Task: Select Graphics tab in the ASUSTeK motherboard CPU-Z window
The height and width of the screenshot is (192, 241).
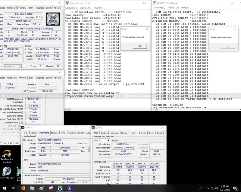Action: (x=72, y=133)
